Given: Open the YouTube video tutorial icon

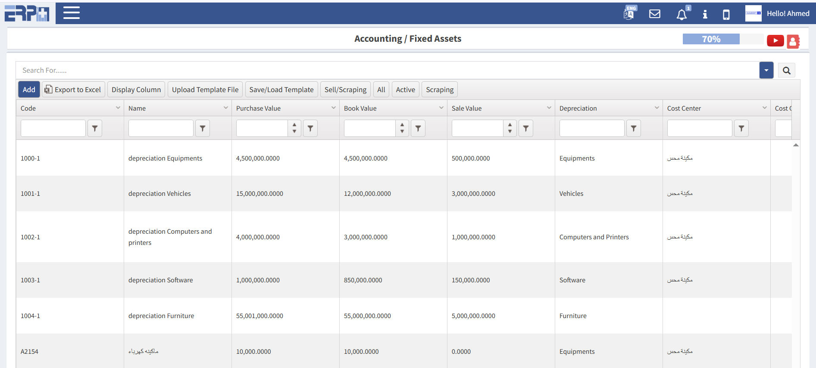Looking at the screenshot, I should coord(775,40).
